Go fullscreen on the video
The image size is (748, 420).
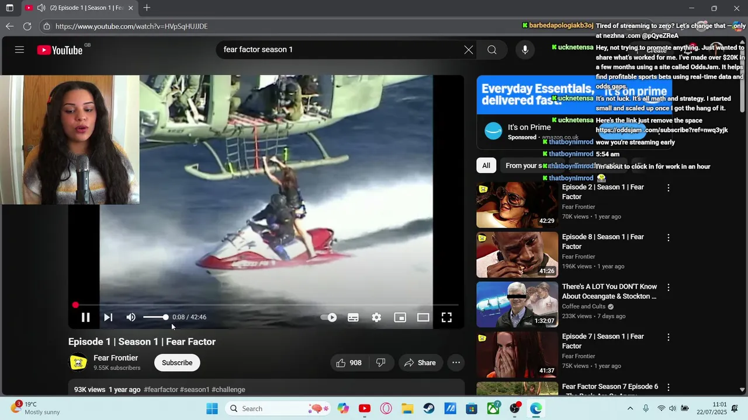[x=446, y=317]
